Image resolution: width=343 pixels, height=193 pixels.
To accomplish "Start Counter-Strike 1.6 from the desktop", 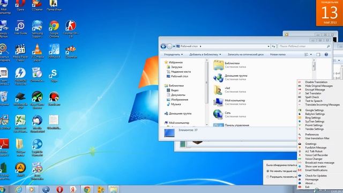I will pos(71,29).
